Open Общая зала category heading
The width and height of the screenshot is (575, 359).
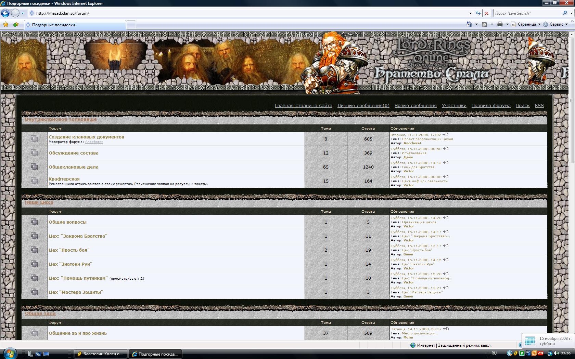click(40, 314)
